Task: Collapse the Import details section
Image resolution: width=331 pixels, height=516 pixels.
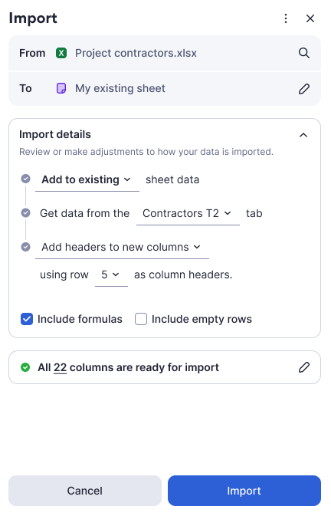Action: pyautogui.click(x=303, y=135)
